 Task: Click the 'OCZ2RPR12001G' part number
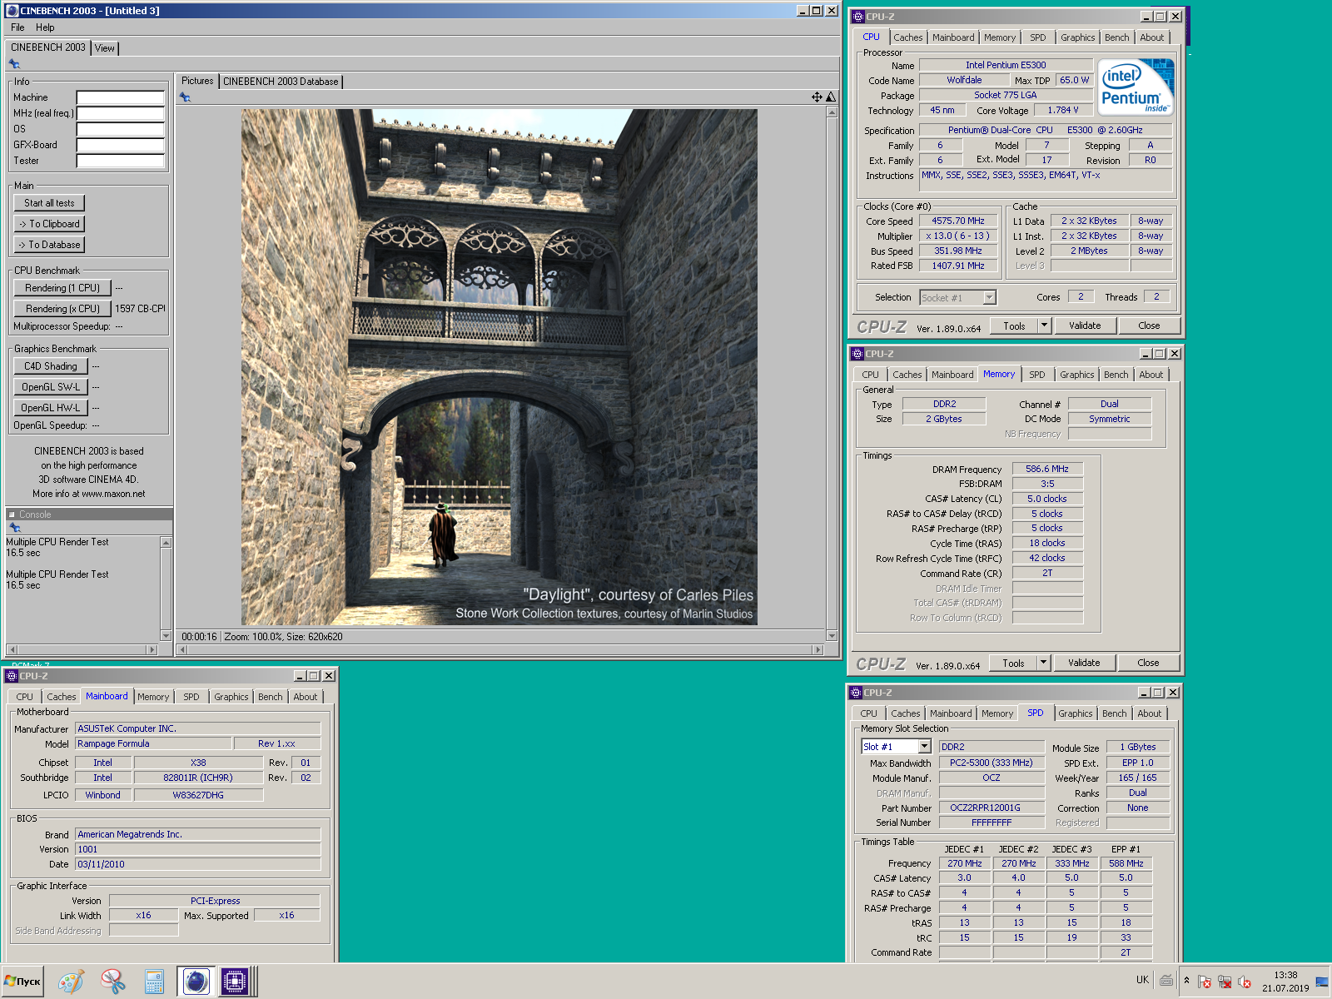point(985,808)
